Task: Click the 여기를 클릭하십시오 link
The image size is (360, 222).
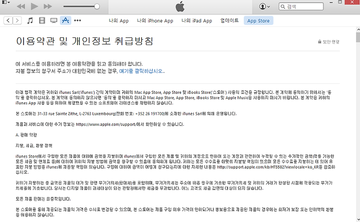Action: pos(142,71)
